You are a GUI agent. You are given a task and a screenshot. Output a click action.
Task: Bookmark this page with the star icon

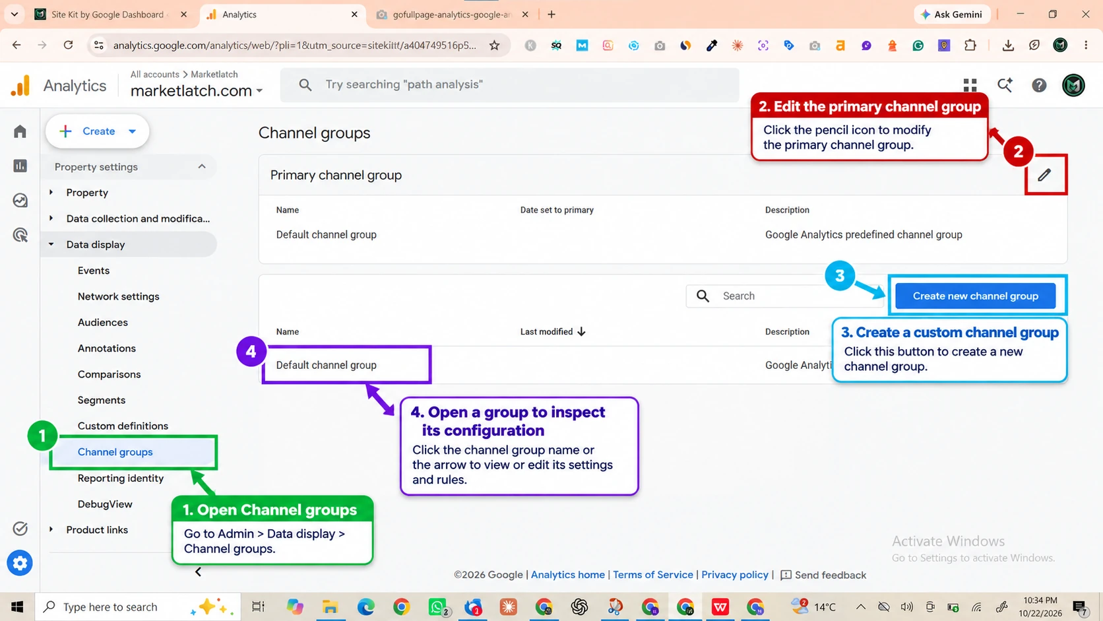click(x=494, y=45)
